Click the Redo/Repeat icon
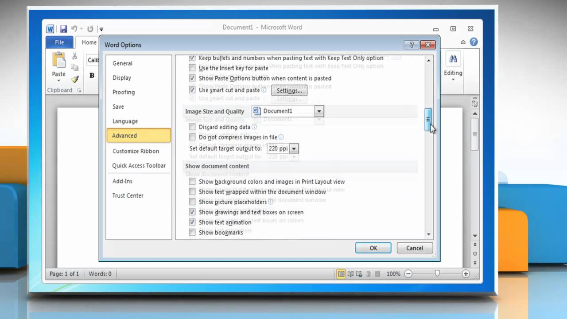Image resolution: width=567 pixels, height=319 pixels. [x=90, y=29]
